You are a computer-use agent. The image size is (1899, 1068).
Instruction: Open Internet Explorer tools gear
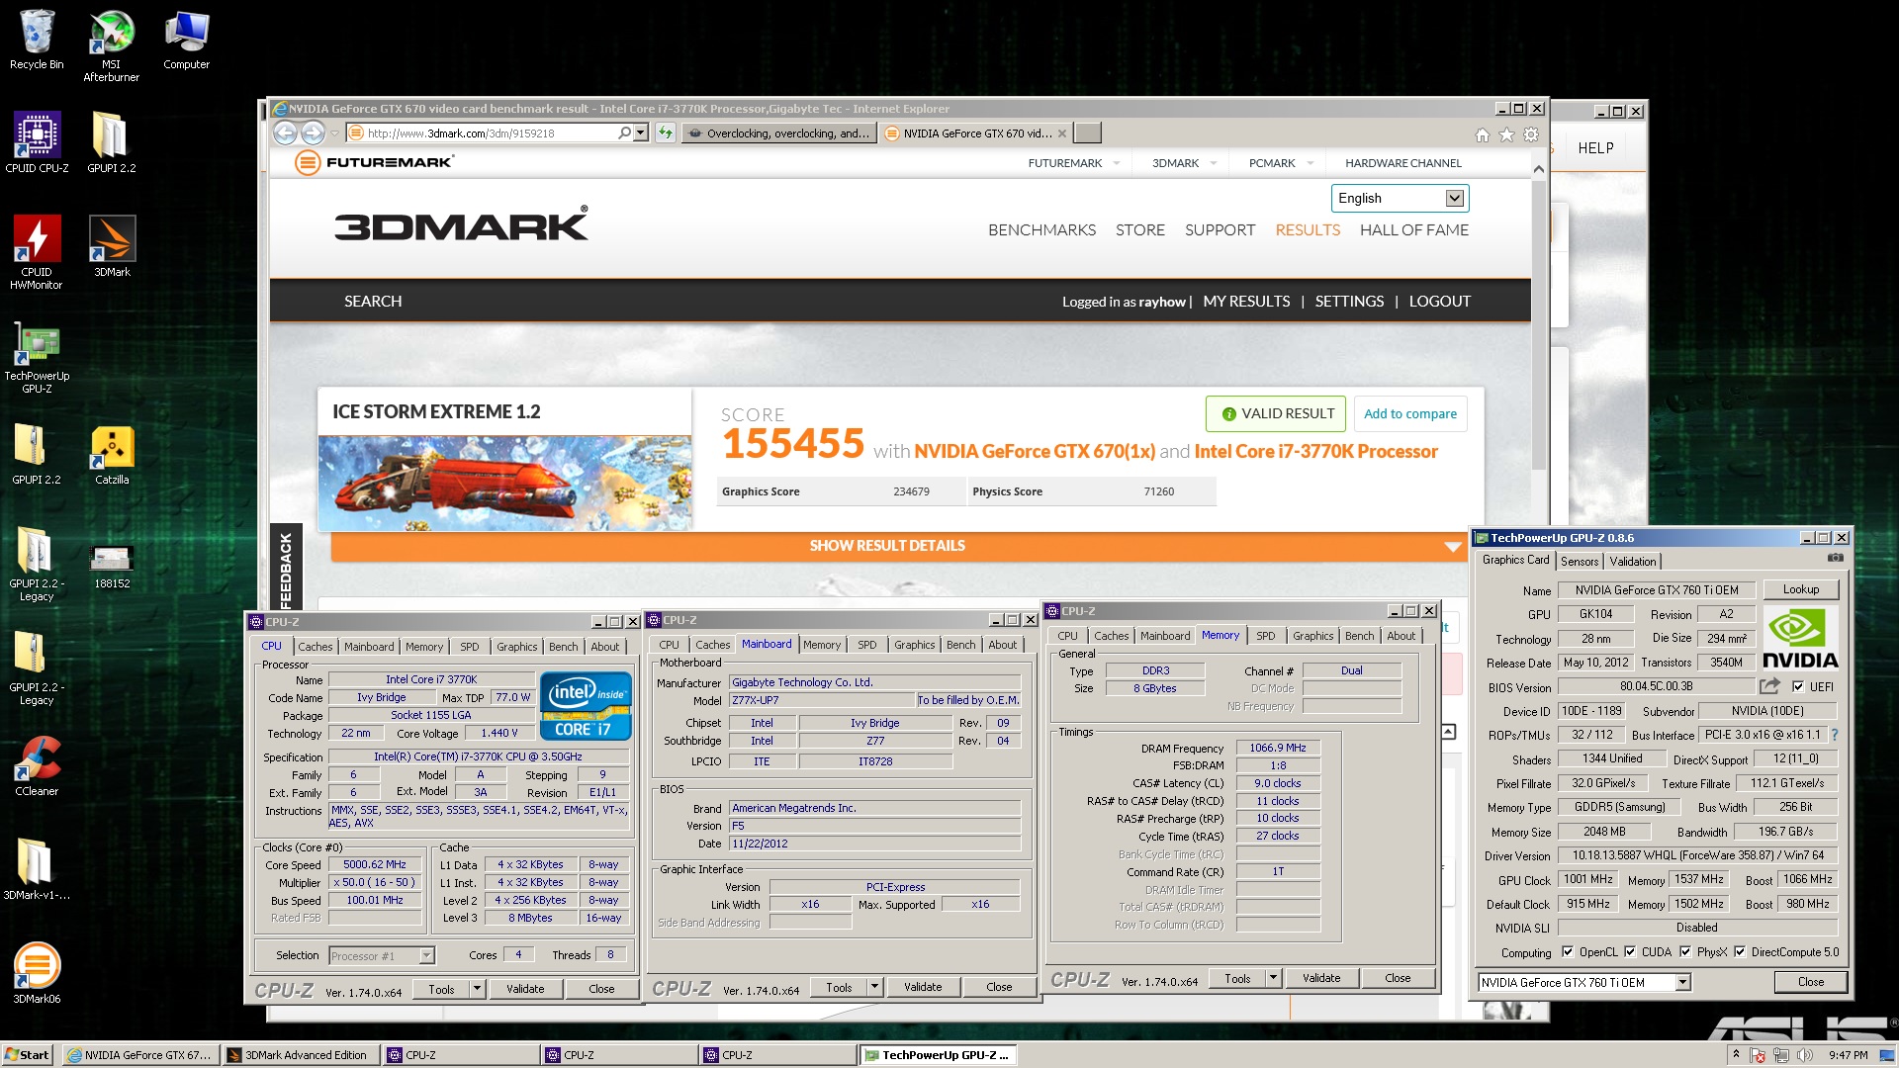pos(1531,134)
